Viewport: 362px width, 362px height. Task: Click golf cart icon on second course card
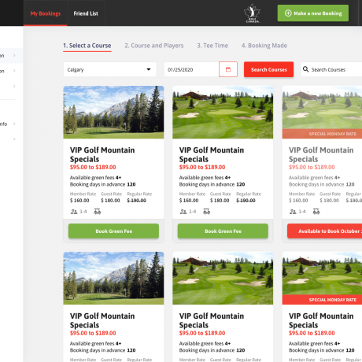206,212
